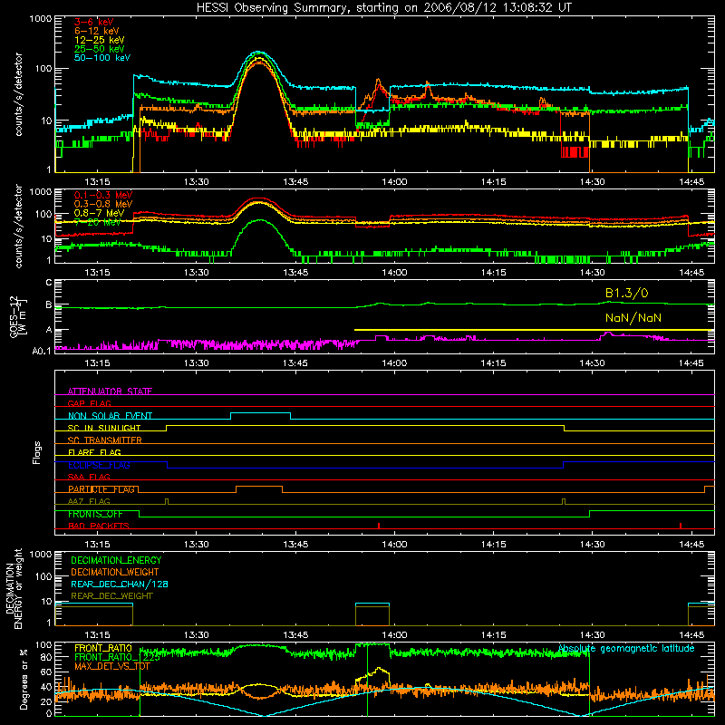Click the MAX_DET_VS_TOT legend label

(112, 666)
